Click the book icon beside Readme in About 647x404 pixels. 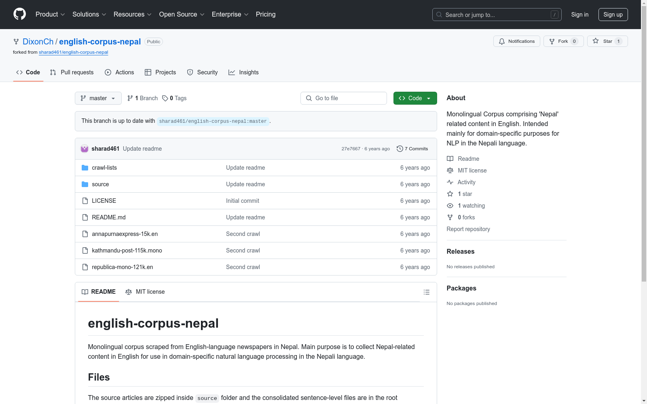[450, 159]
